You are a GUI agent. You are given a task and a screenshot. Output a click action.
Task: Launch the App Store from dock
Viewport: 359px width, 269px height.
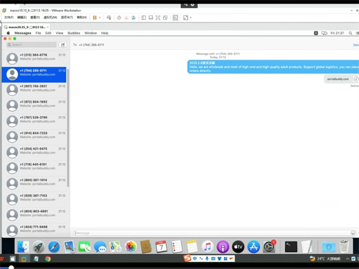click(254, 246)
